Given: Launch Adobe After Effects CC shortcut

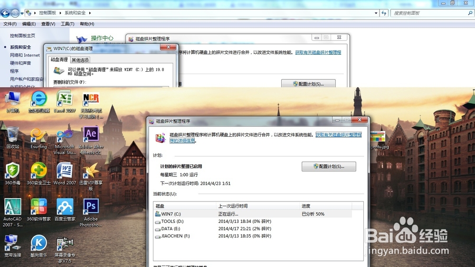Looking at the screenshot, I should click(91, 141).
